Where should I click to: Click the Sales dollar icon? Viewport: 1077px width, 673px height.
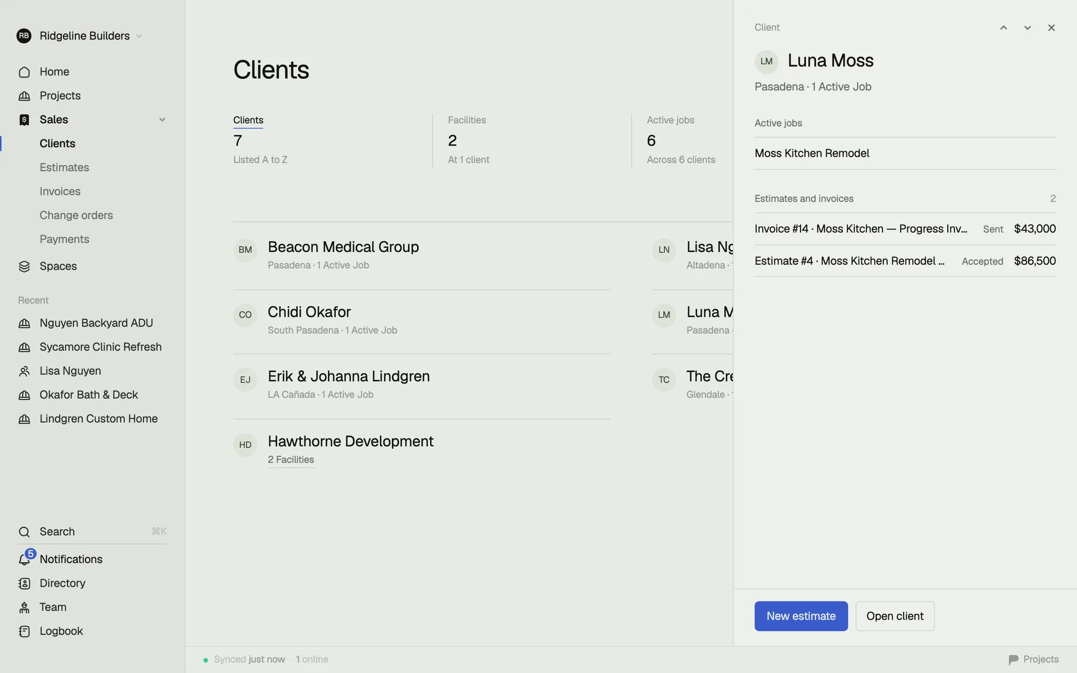(x=24, y=120)
